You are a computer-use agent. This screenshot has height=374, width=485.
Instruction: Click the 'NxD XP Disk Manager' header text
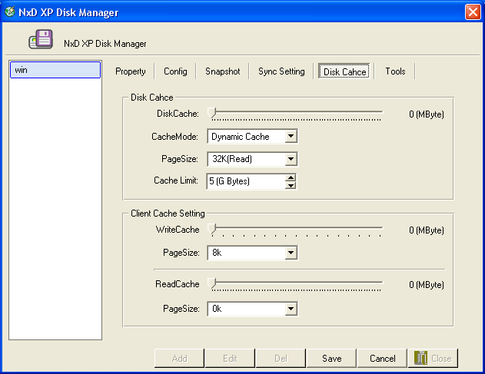point(105,44)
